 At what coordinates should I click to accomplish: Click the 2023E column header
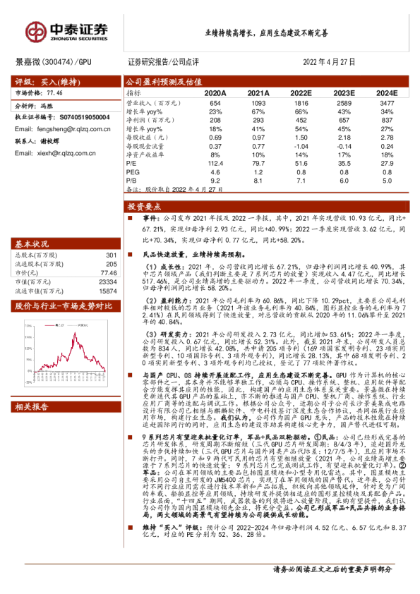pos(344,93)
